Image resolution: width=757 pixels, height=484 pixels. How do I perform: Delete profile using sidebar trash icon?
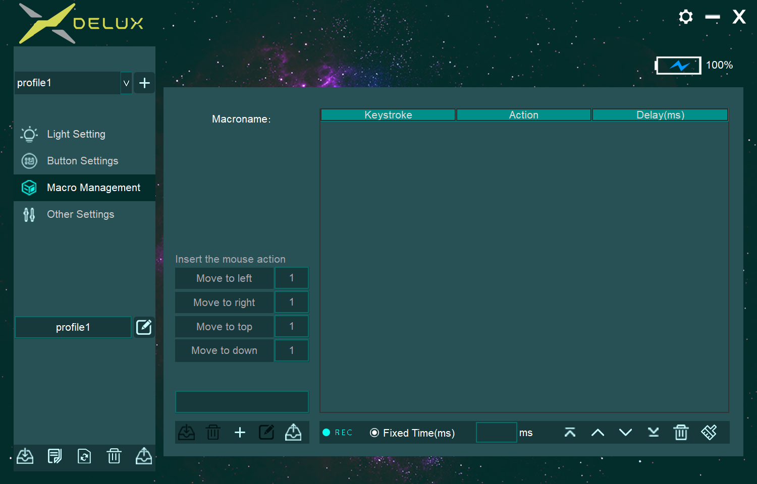[114, 456]
